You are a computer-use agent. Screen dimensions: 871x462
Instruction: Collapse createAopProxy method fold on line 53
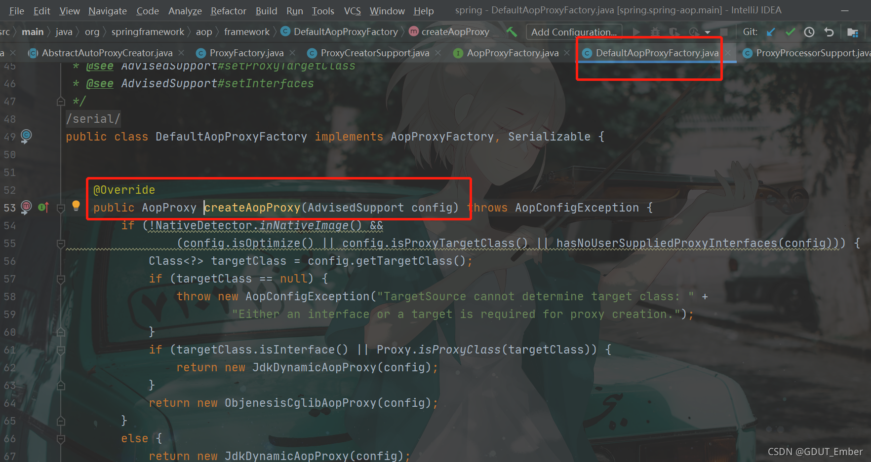pos(61,208)
